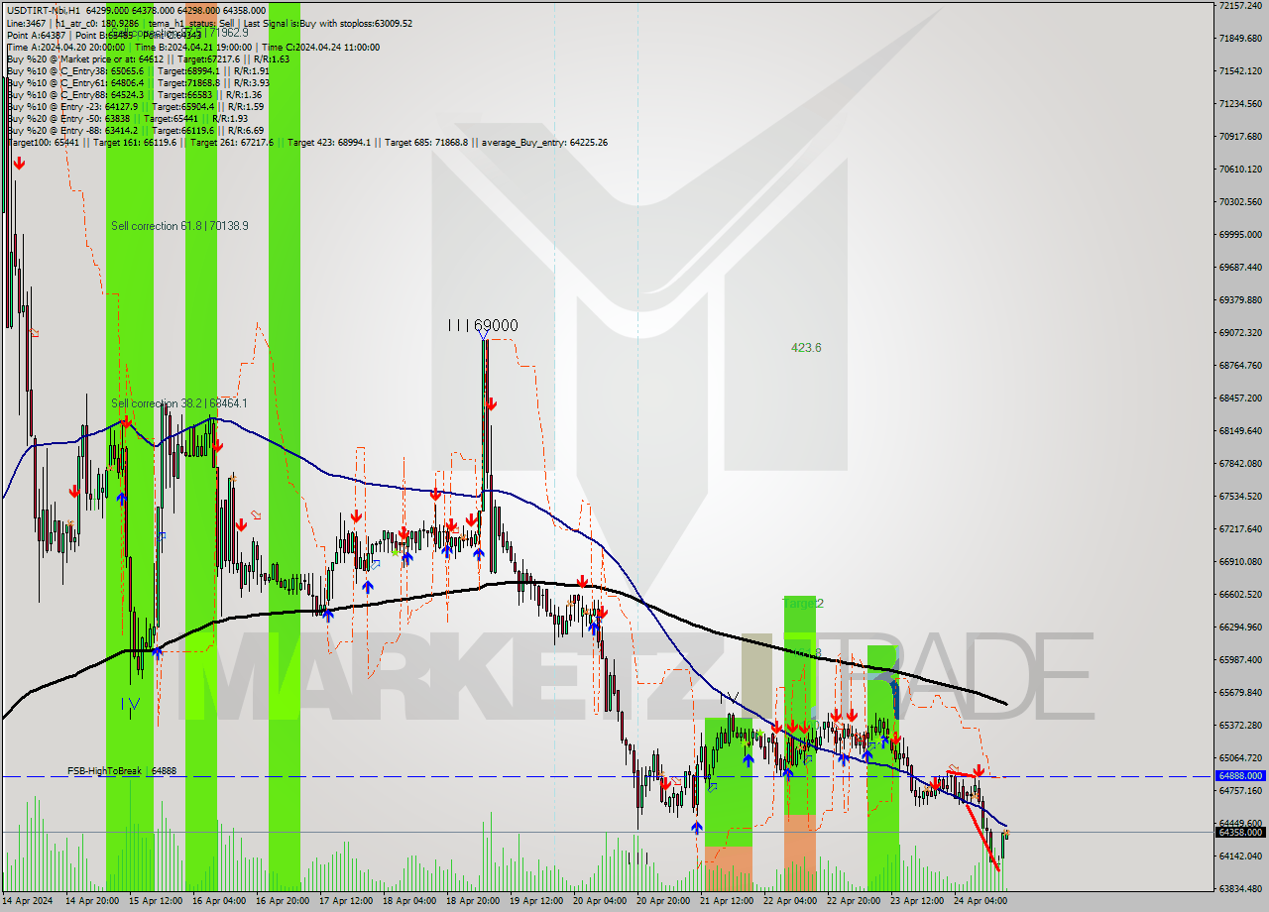Screen dimensions: 1269x912
Task: Click the 'average_Buy_entry: 64225.26' text
Action: point(546,143)
